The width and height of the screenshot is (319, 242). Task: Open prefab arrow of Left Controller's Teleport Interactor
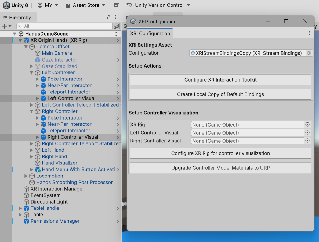118,92
